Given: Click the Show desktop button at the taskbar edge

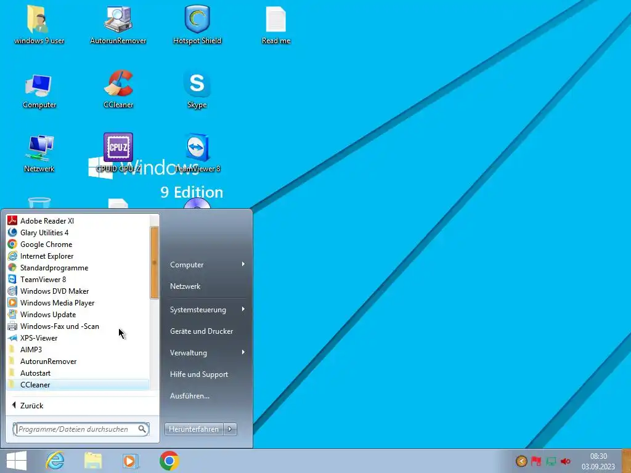Looking at the screenshot, I should 626,461.
